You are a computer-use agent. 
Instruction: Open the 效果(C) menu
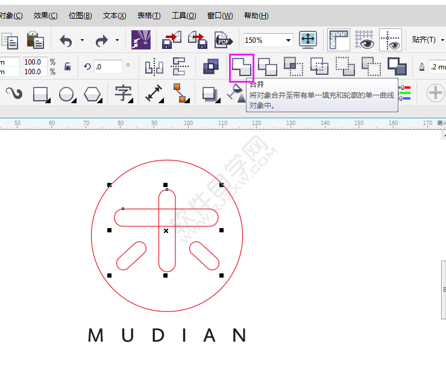(45, 15)
